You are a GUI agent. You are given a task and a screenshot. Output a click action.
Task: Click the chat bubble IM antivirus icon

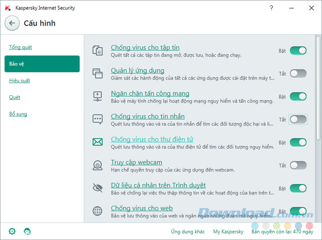pyautogui.click(x=97, y=120)
